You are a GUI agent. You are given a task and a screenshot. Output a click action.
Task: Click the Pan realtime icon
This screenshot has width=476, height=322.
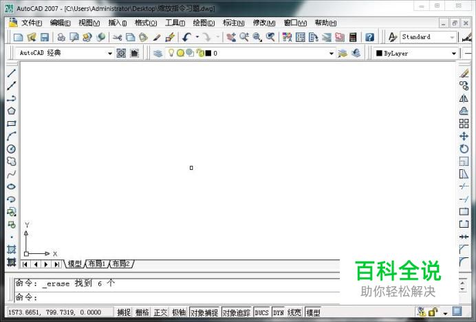(x=231, y=37)
